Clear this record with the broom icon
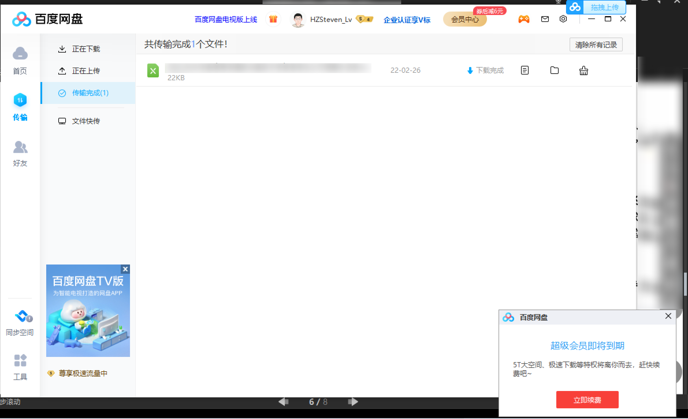Screen dimensions: 688x419 point(583,70)
